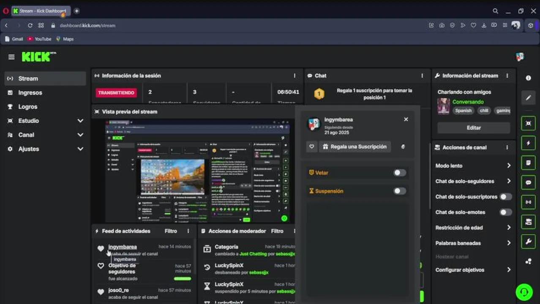This screenshot has height=304, width=540.
Task: Click the wrench icon in right rail
Action: [528, 242]
